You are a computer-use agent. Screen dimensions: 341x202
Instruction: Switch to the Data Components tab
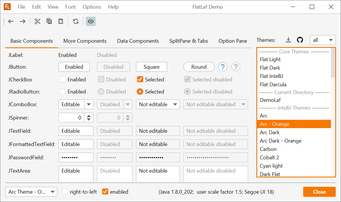coord(138,41)
